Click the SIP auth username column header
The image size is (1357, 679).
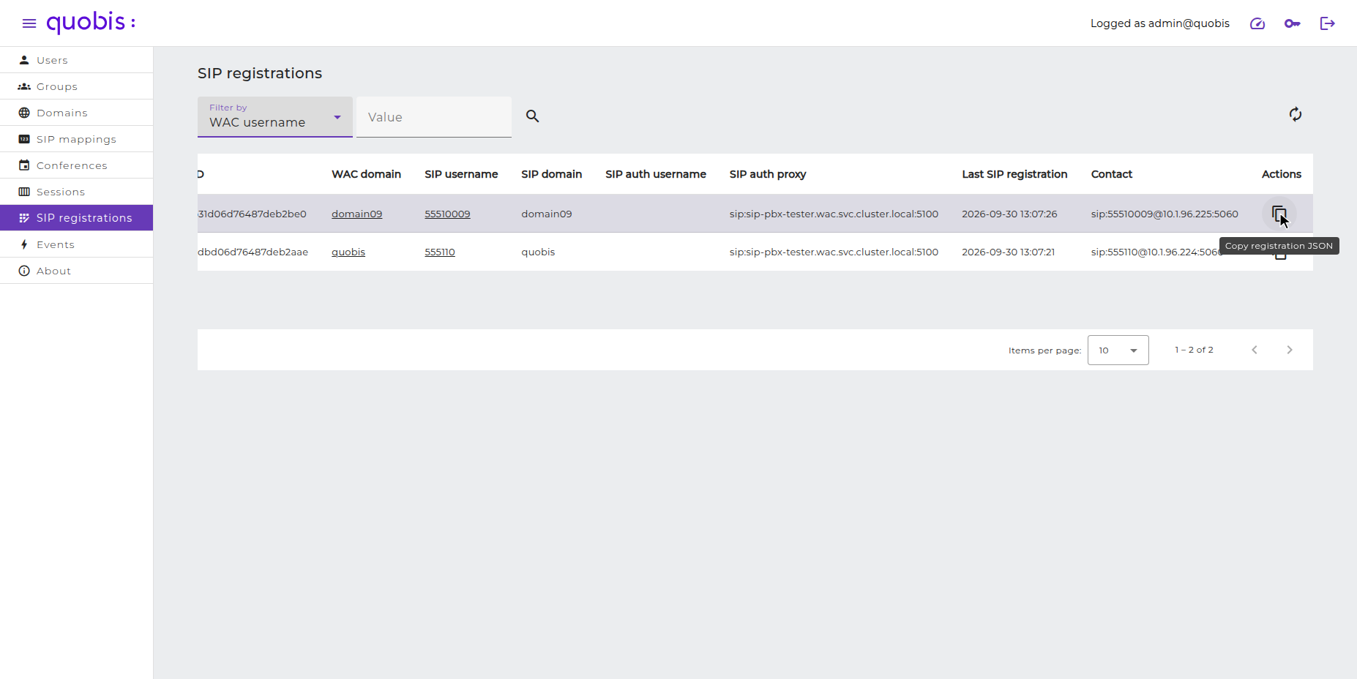click(656, 174)
